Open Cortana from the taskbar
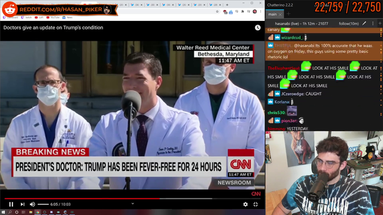The image size is (383, 215). [x=17, y=213]
